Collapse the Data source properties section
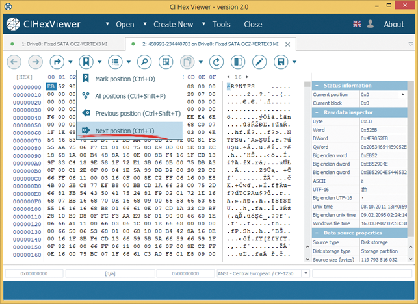418x304 pixels. 317,233
